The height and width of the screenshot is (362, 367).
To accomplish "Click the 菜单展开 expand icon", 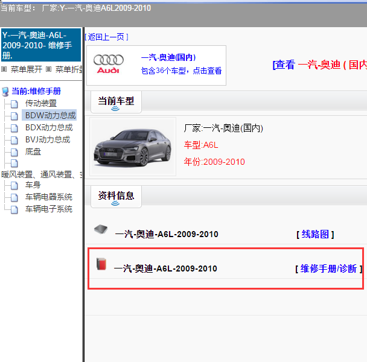I will (x=4, y=69).
